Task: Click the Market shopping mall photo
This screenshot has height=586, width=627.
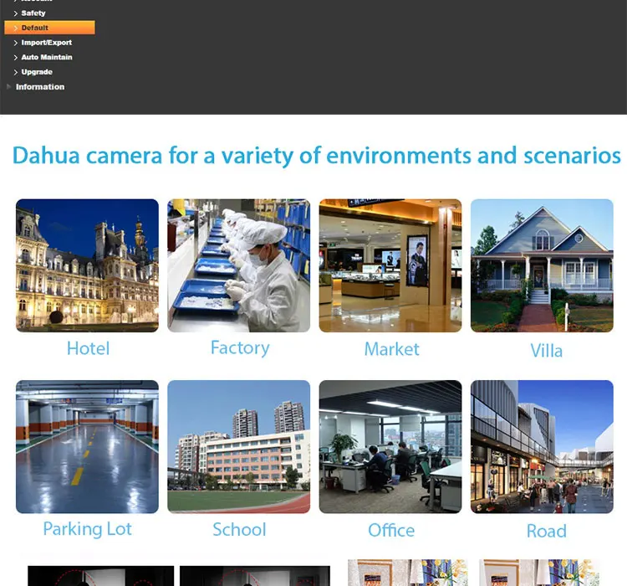Action: click(x=390, y=265)
